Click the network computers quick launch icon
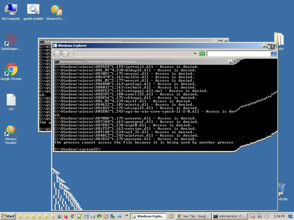This screenshot has height=220, width=294. pos(113,217)
